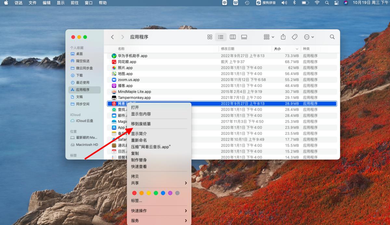Open the Share menu in the toolbar
The height and width of the screenshot is (225, 390).
click(283, 37)
